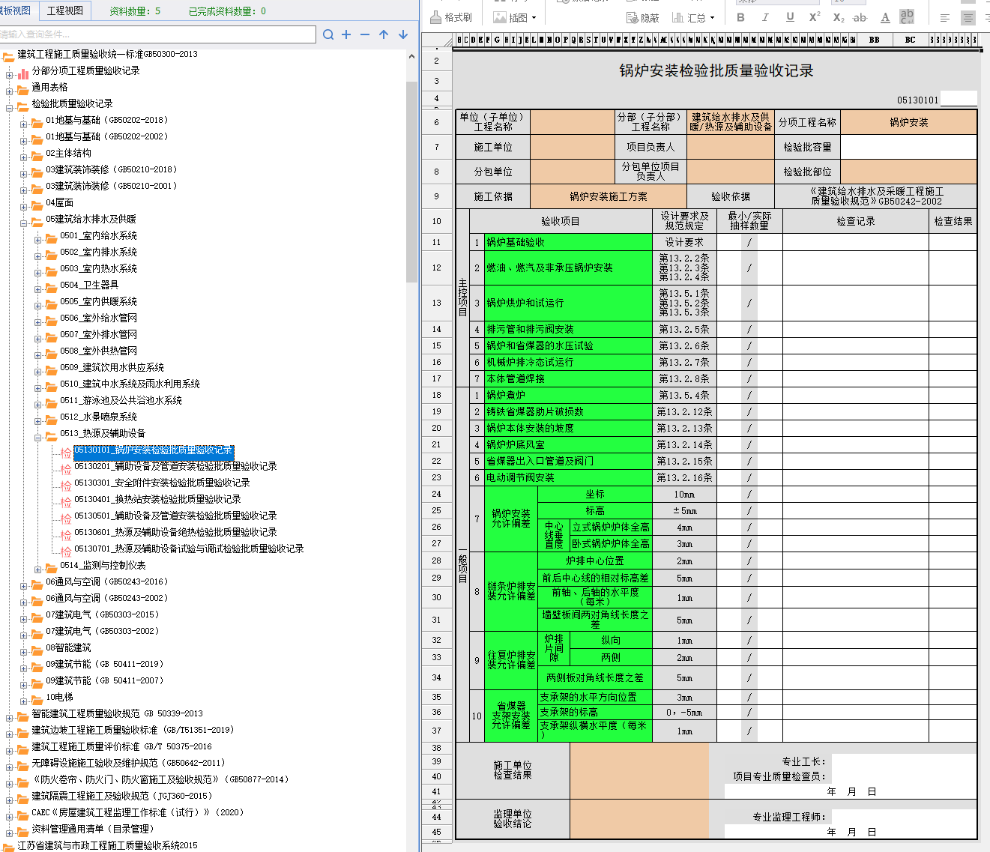Center align text
The width and height of the screenshot is (990, 852).
coord(968,17)
